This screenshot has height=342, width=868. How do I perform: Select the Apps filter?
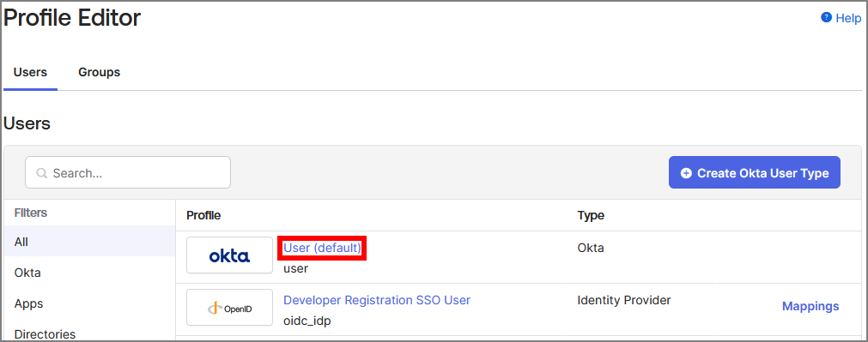pyautogui.click(x=89, y=303)
